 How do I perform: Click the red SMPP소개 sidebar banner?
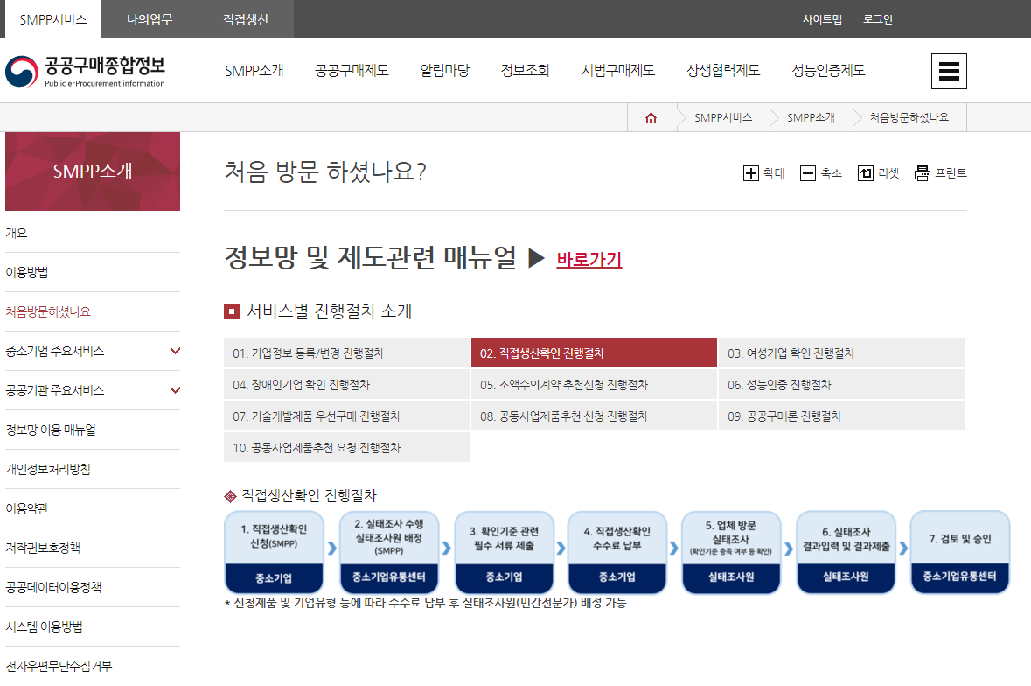point(93,171)
